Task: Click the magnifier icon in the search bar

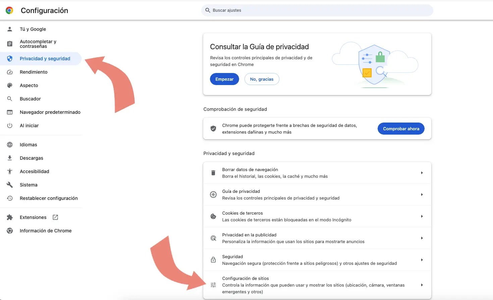Action: click(208, 10)
